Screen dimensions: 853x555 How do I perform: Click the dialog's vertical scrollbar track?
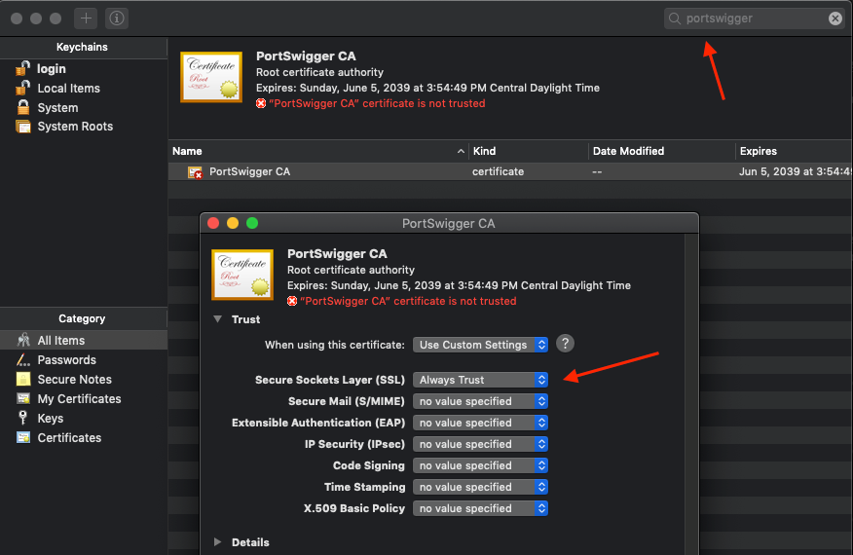[x=691, y=394]
